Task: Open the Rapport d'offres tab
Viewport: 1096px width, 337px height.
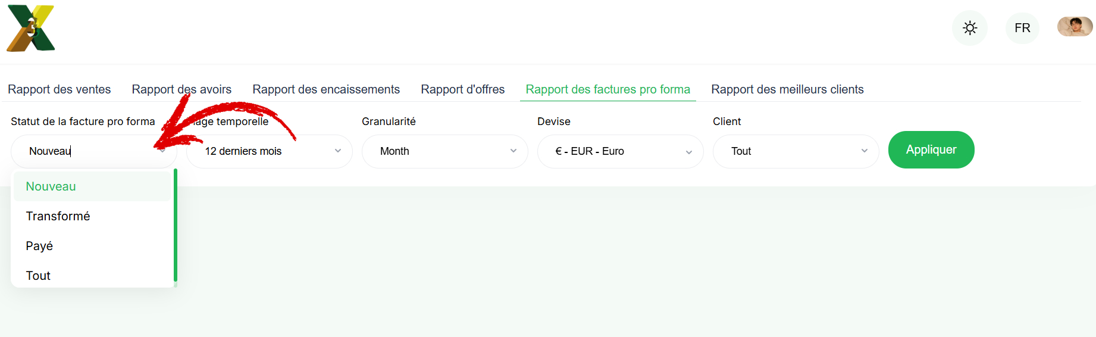Action: (x=463, y=89)
